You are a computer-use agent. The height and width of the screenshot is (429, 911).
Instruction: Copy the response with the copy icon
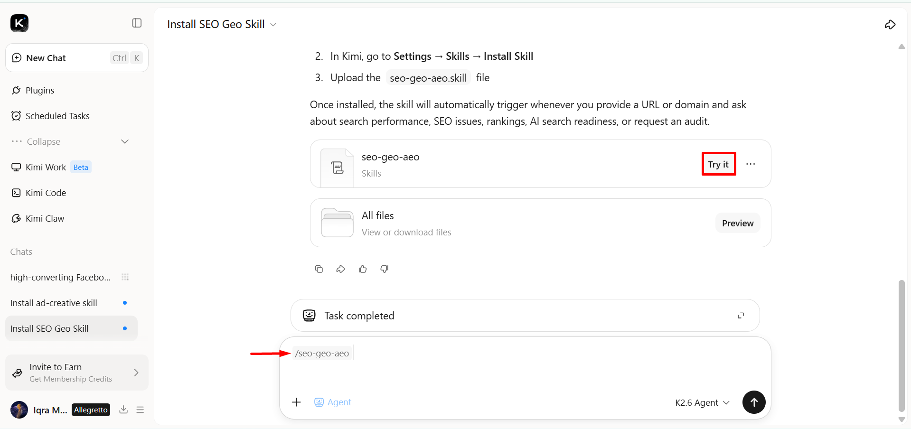319,269
